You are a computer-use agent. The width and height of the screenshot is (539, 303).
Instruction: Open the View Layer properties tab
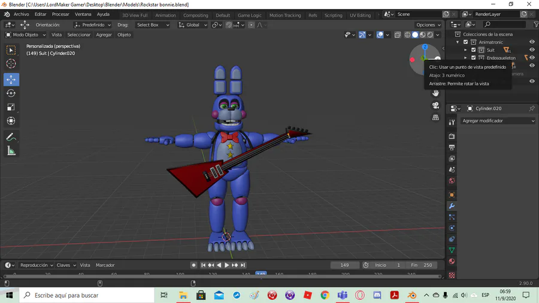click(x=452, y=158)
